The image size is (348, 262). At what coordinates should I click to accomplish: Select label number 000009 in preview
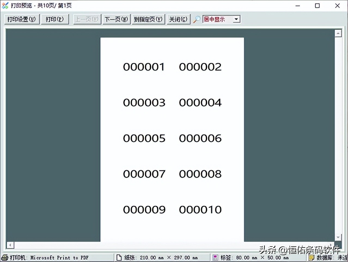coord(144,210)
